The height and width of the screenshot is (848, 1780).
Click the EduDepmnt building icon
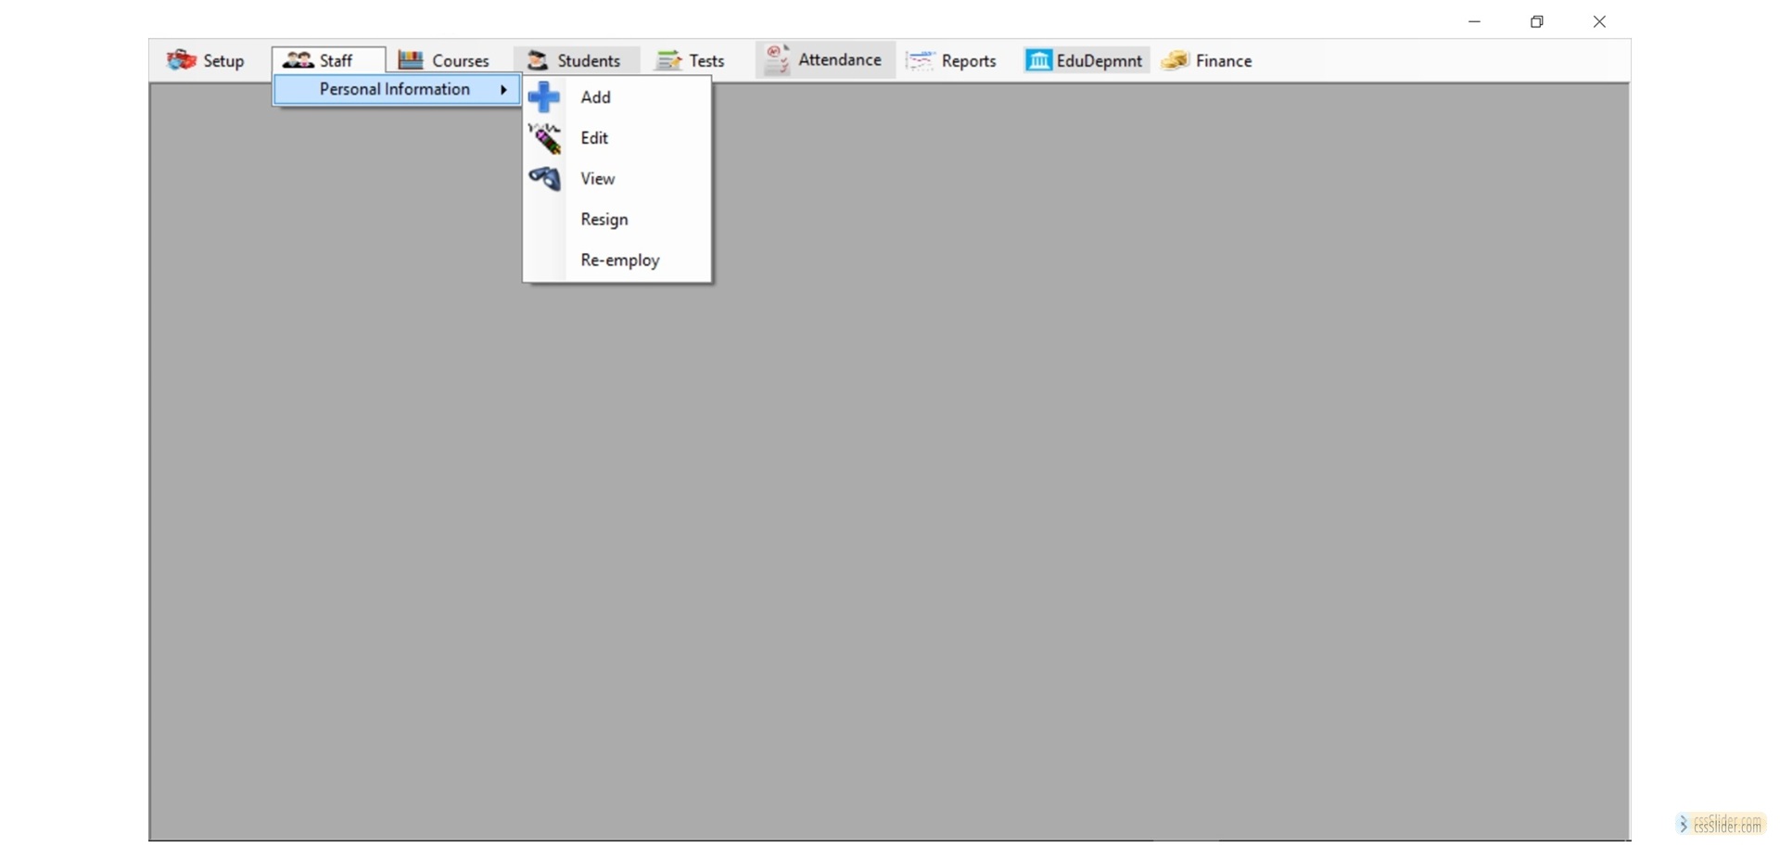(x=1038, y=60)
